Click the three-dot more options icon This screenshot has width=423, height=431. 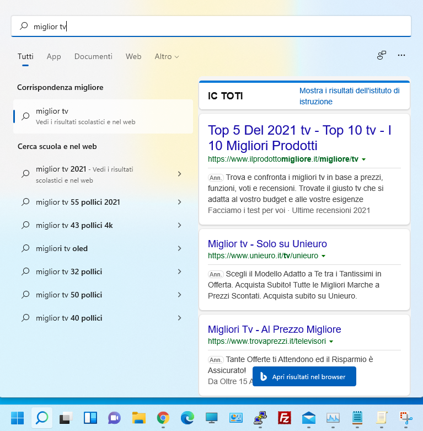pyautogui.click(x=401, y=55)
